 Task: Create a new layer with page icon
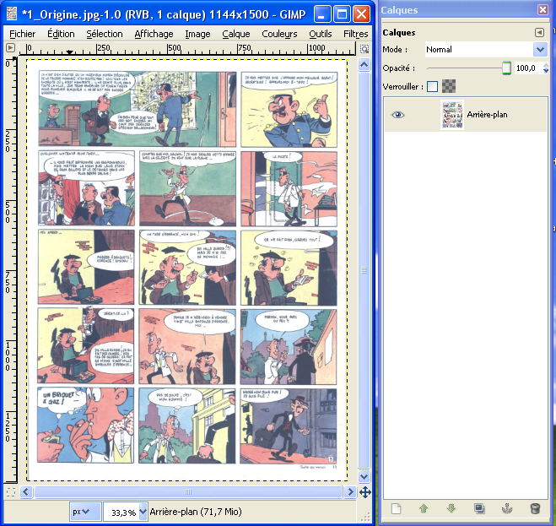tap(396, 508)
